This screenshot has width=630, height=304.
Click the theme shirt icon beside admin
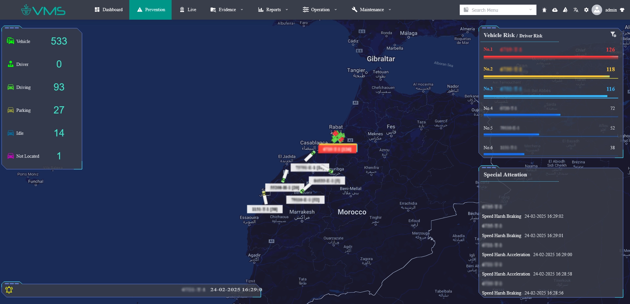click(x=622, y=10)
